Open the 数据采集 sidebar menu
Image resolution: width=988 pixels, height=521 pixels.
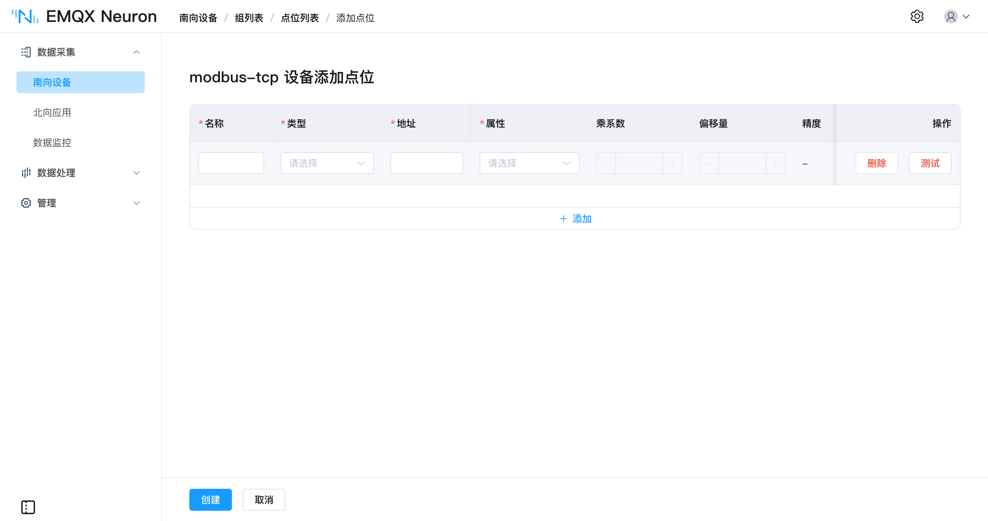pyautogui.click(x=81, y=52)
